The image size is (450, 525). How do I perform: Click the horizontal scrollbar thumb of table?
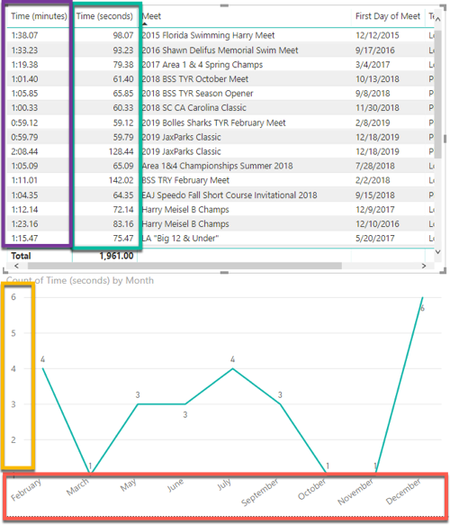184,266
